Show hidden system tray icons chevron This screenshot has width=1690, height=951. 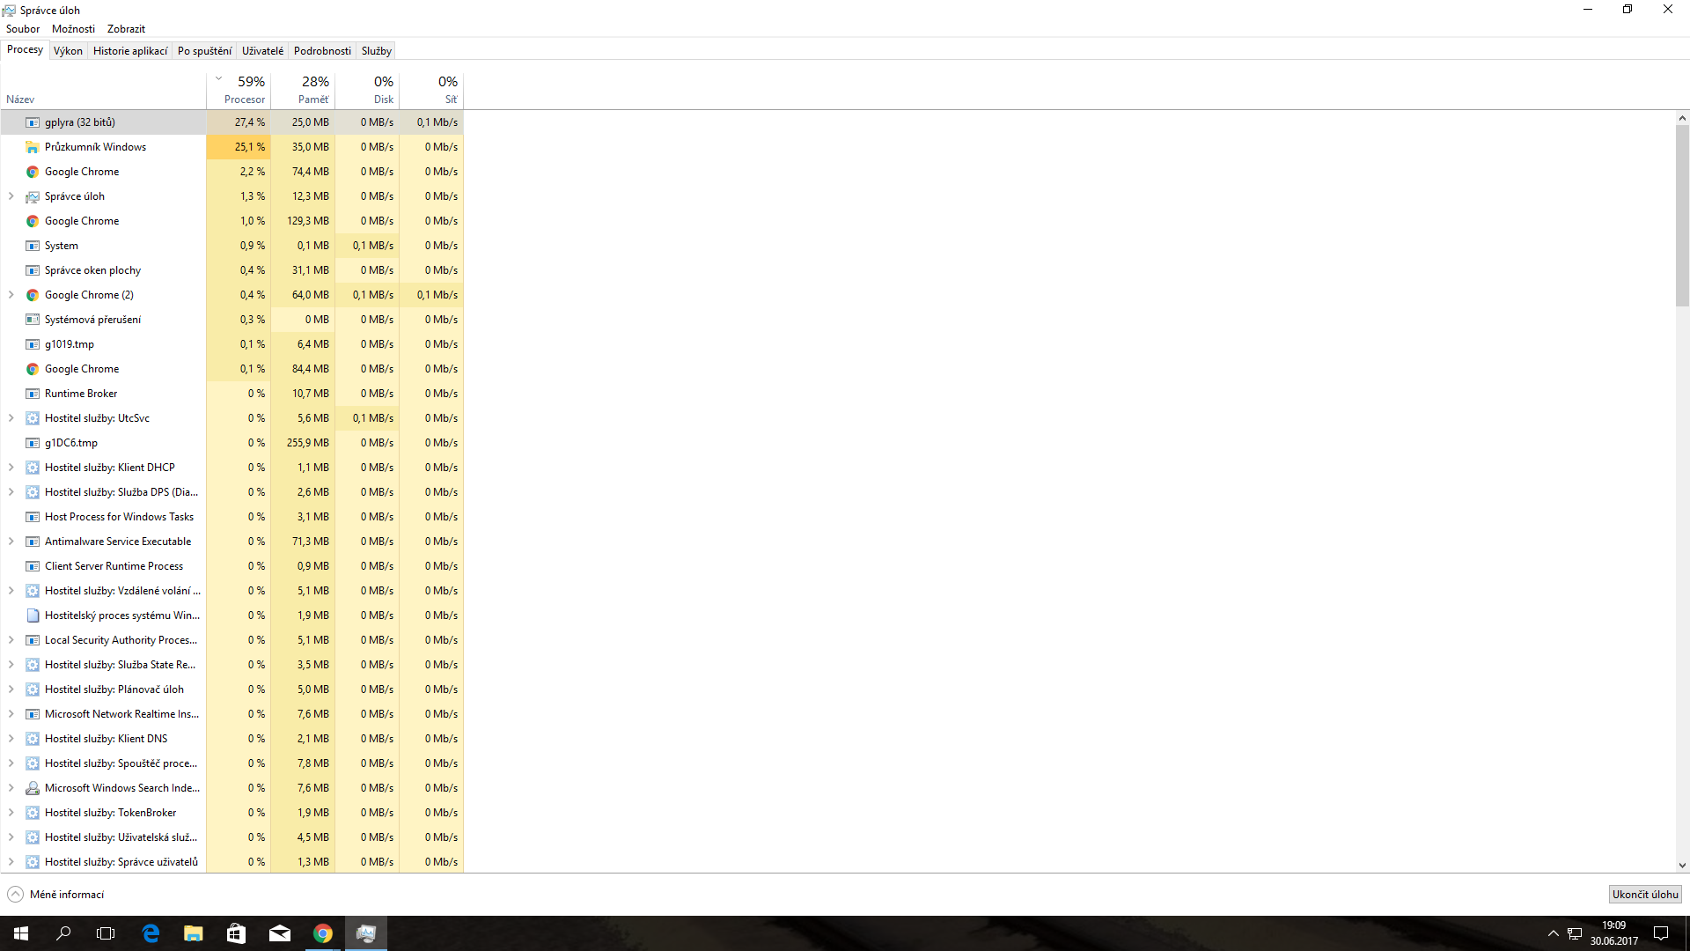point(1553,933)
